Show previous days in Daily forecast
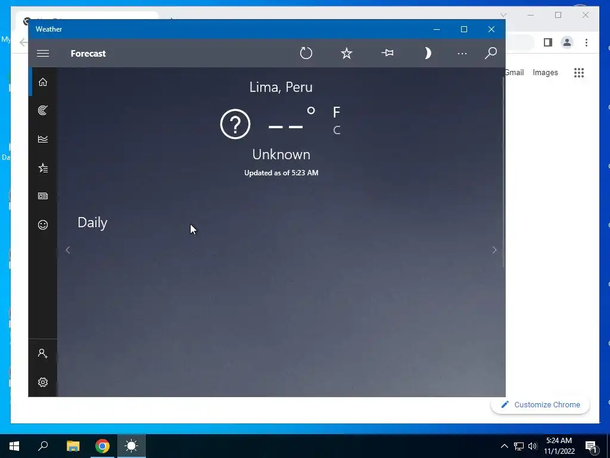 pyautogui.click(x=68, y=250)
